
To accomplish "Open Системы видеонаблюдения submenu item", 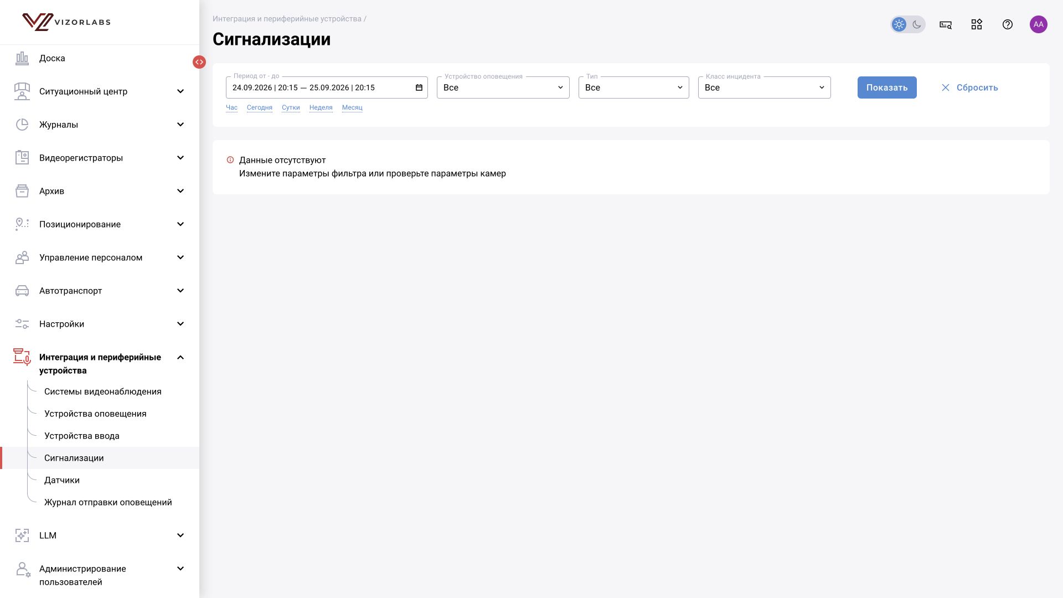I will [103, 391].
